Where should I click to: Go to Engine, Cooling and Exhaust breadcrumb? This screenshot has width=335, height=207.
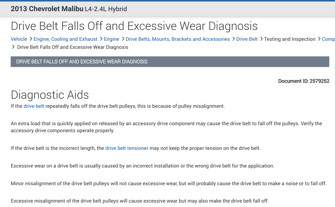(65, 39)
